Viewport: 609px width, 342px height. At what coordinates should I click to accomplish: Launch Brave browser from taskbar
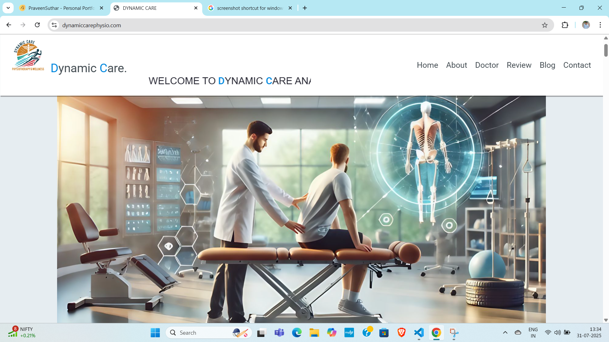click(401, 332)
